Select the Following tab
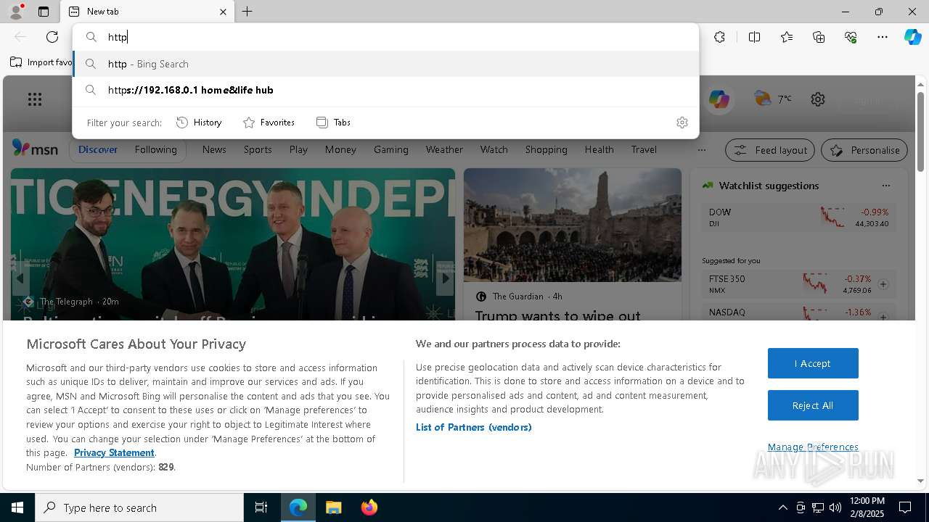929x522 pixels. point(155,149)
